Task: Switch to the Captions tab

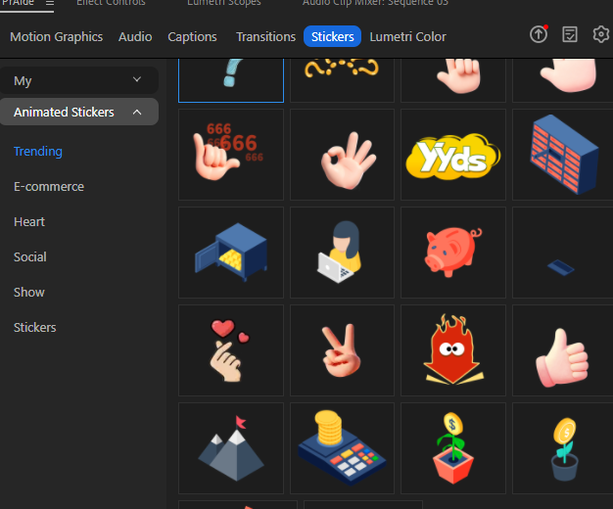Action: 192,36
